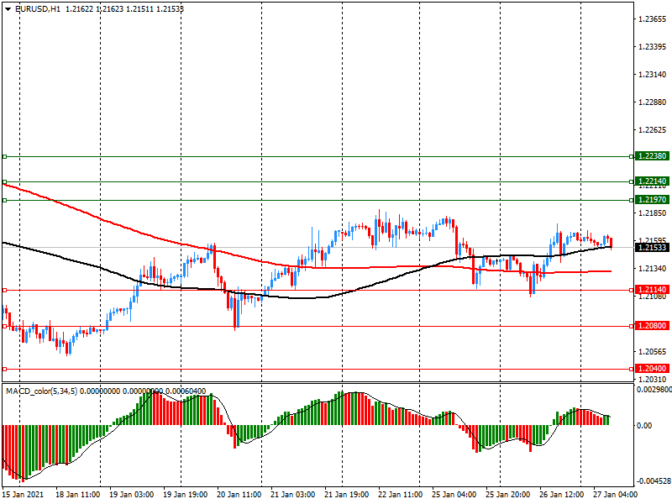Click the 19 Jan 03:00 time label
The height and width of the screenshot is (504, 672).
tap(131, 495)
